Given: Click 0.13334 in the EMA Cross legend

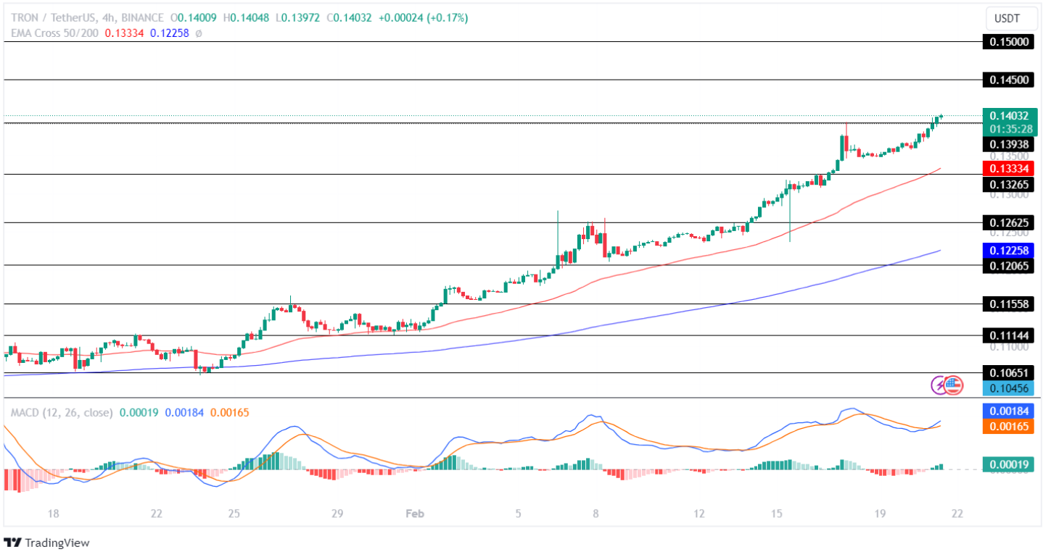Looking at the screenshot, I should (125, 33).
